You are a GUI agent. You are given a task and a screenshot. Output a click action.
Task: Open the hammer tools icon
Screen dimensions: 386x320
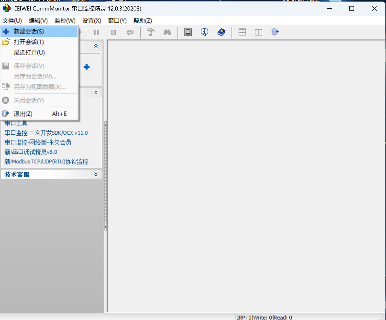pos(150,32)
